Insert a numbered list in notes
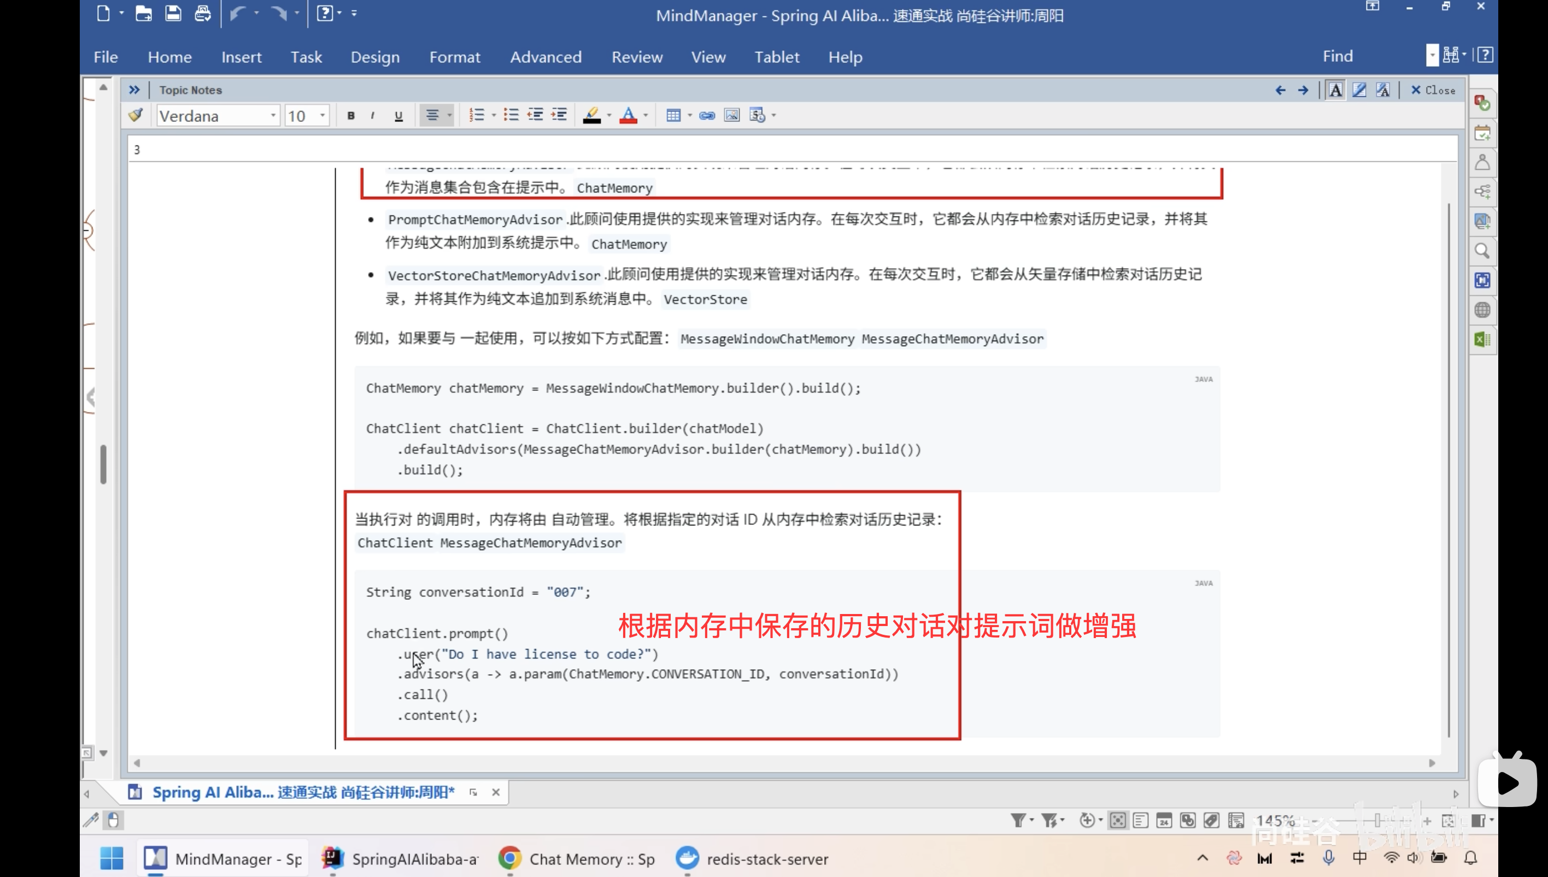Viewport: 1548px width, 877px height. click(476, 115)
